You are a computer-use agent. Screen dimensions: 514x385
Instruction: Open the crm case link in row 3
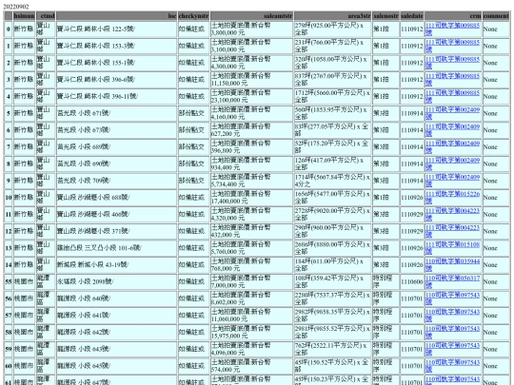pyautogui.click(x=452, y=80)
